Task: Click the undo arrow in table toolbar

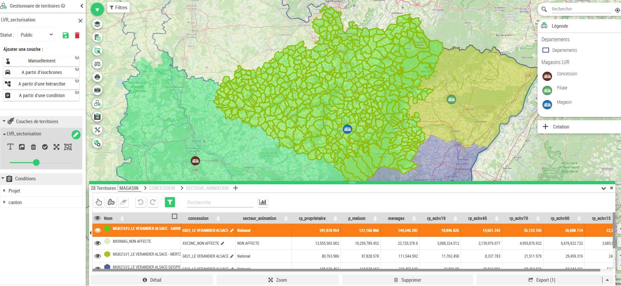Action: (141, 202)
